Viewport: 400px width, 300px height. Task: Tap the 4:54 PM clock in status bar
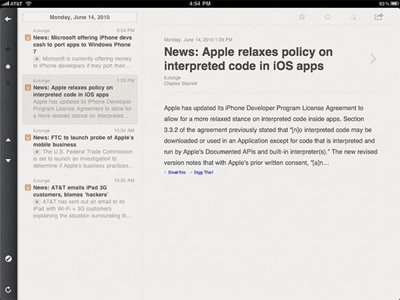pos(200,3)
